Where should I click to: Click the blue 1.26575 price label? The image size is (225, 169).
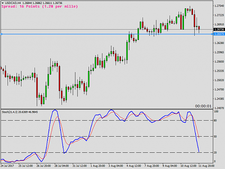(219, 34)
